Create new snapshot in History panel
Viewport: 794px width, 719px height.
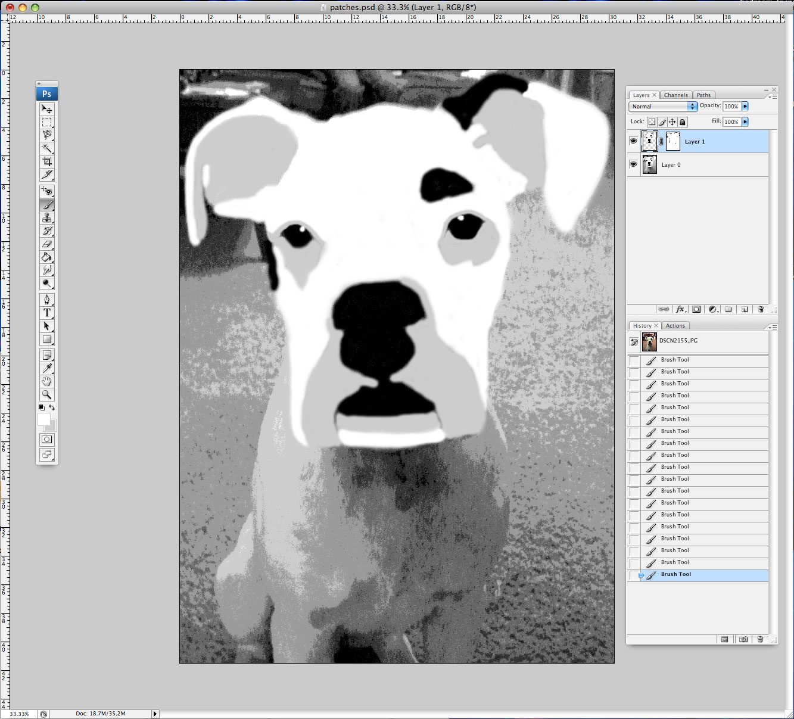coord(743,639)
